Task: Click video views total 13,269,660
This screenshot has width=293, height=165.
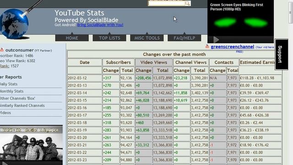Action: click(163, 123)
